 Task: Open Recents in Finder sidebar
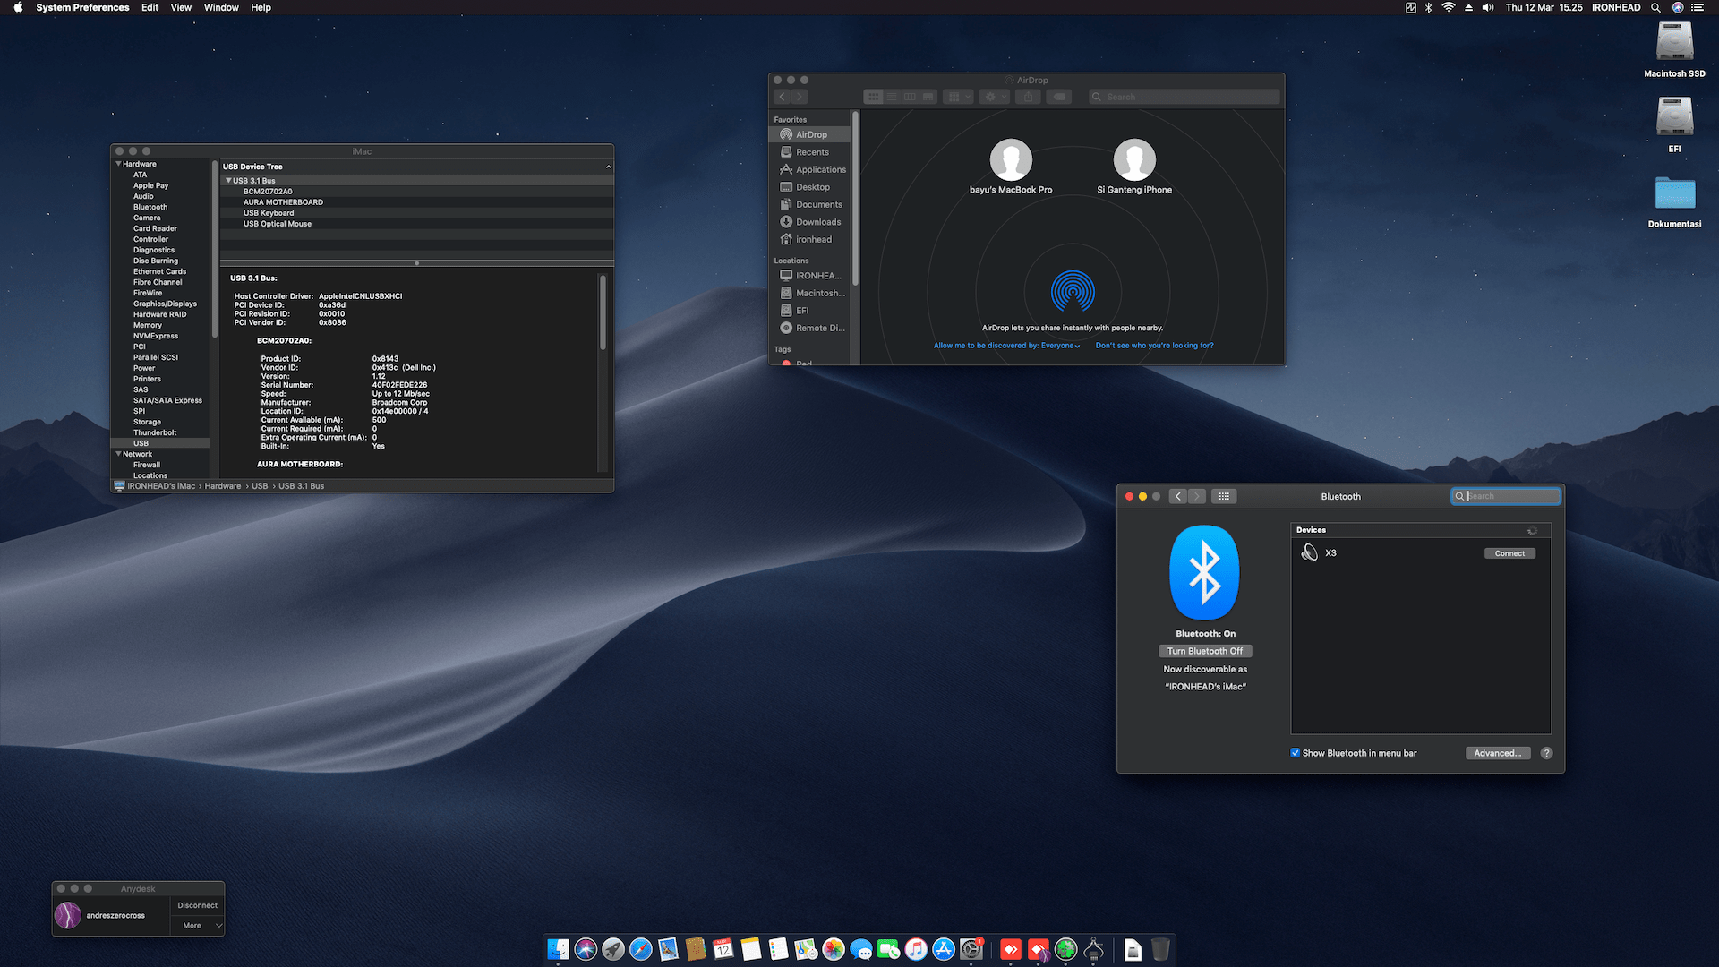click(x=810, y=152)
